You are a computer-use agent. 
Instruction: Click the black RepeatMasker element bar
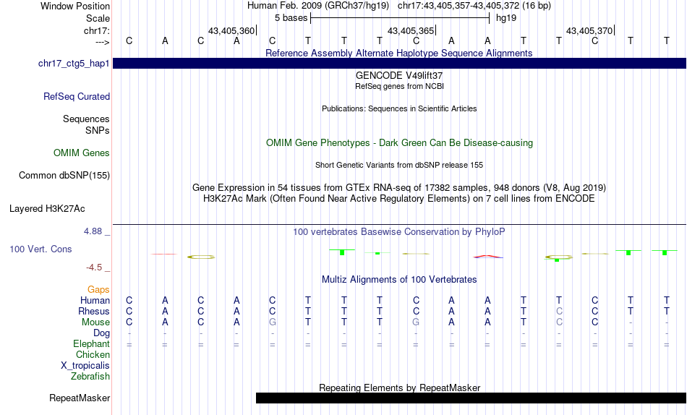coord(471,398)
